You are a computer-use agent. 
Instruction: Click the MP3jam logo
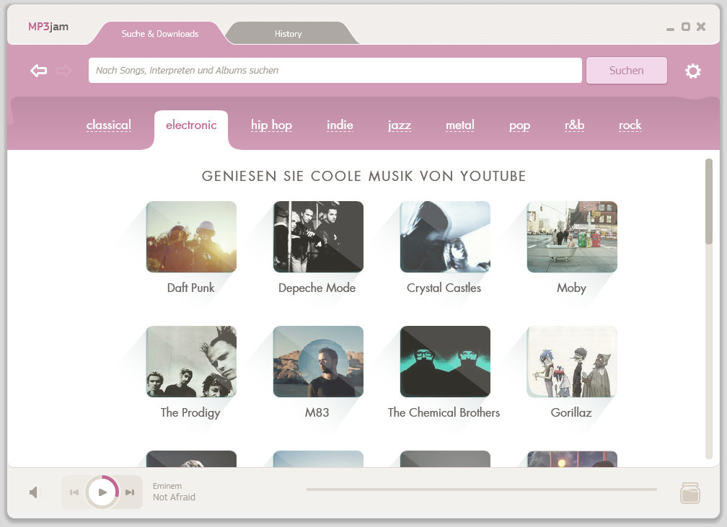[x=48, y=27]
